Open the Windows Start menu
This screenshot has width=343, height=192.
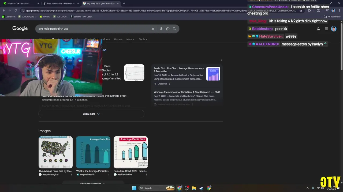[x=134, y=188]
